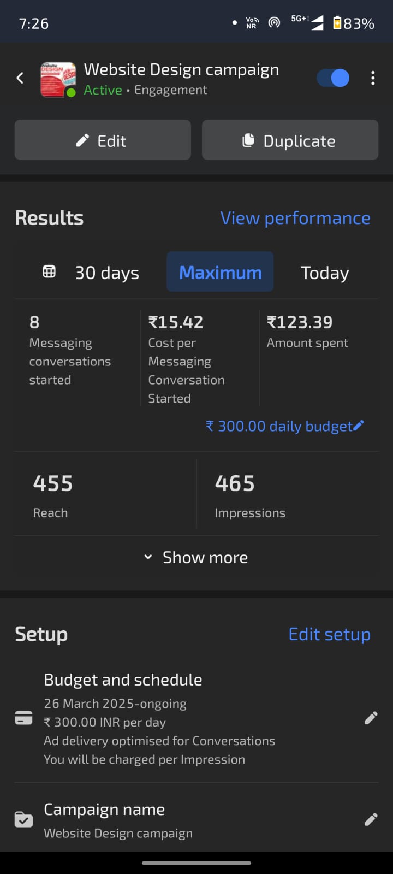393x874 pixels.
Task: Click the Website Design campaign thumbnail
Action: (x=58, y=80)
